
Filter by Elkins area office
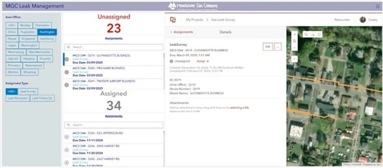[x=12, y=32]
